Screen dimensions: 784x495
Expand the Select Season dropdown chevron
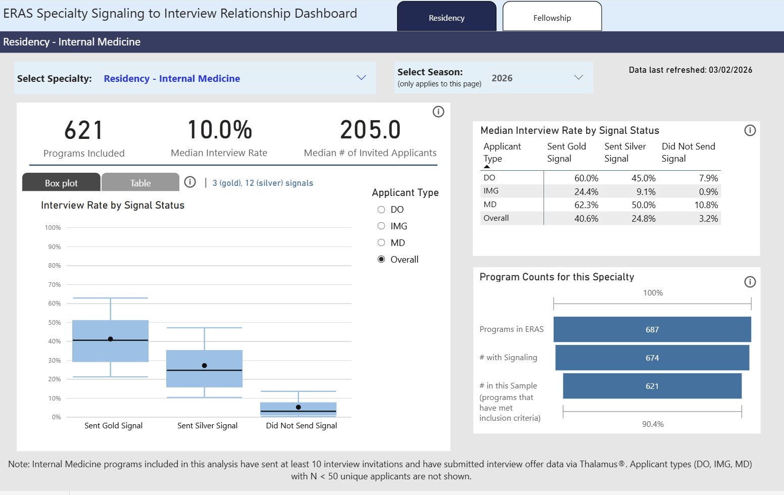pos(578,77)
